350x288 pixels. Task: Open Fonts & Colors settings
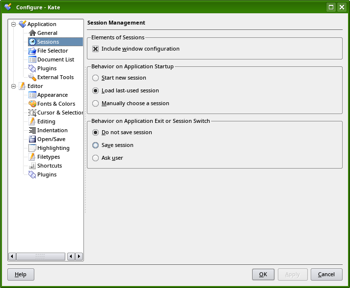[56, 104]
